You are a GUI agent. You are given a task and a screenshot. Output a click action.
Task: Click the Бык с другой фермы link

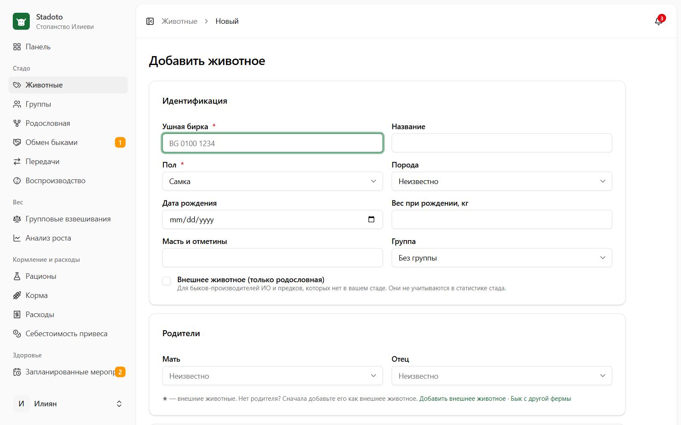tap(541, 399)
